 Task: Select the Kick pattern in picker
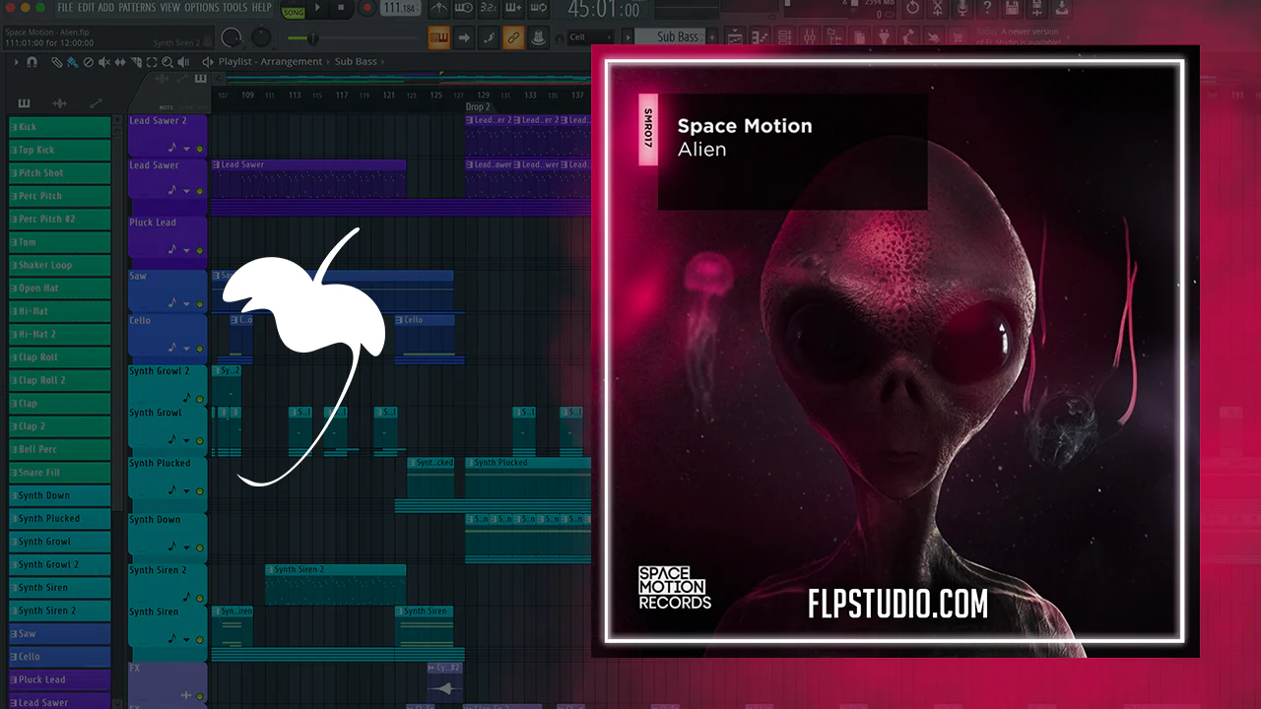point(60,127)
